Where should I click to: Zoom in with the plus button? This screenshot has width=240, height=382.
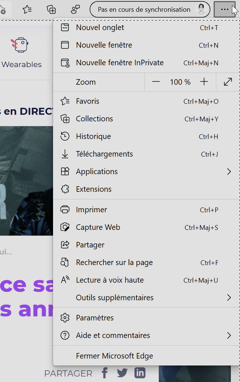pos(204,82)
